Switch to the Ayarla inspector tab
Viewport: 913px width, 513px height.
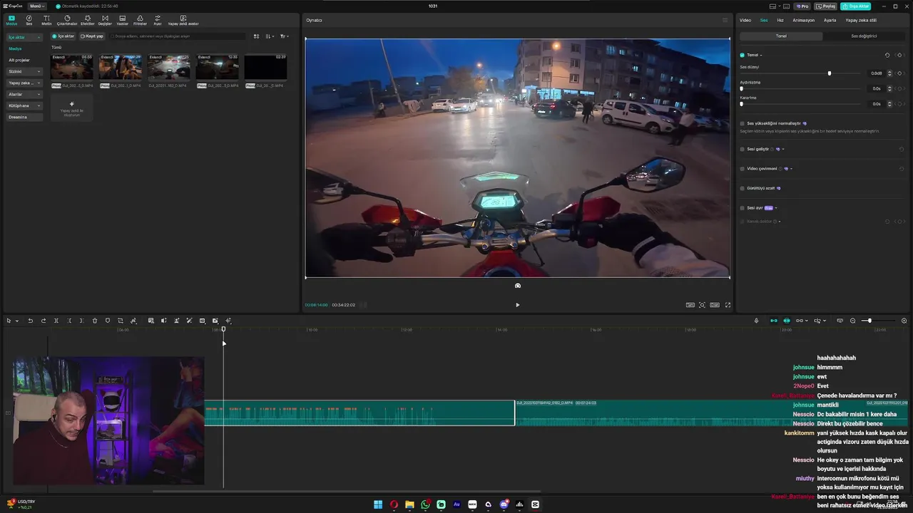[830, 20]
